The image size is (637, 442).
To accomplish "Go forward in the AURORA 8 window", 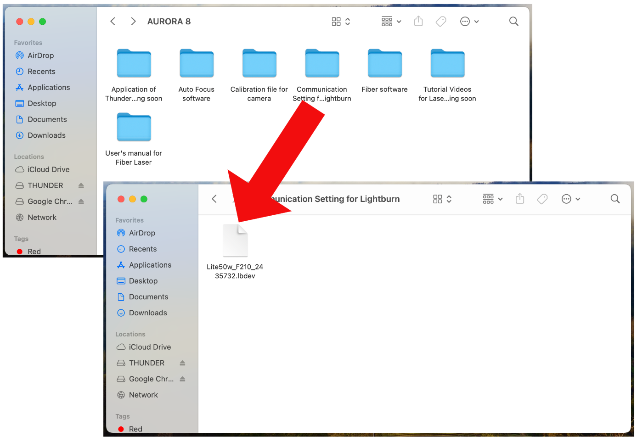I will pos(133,21).
